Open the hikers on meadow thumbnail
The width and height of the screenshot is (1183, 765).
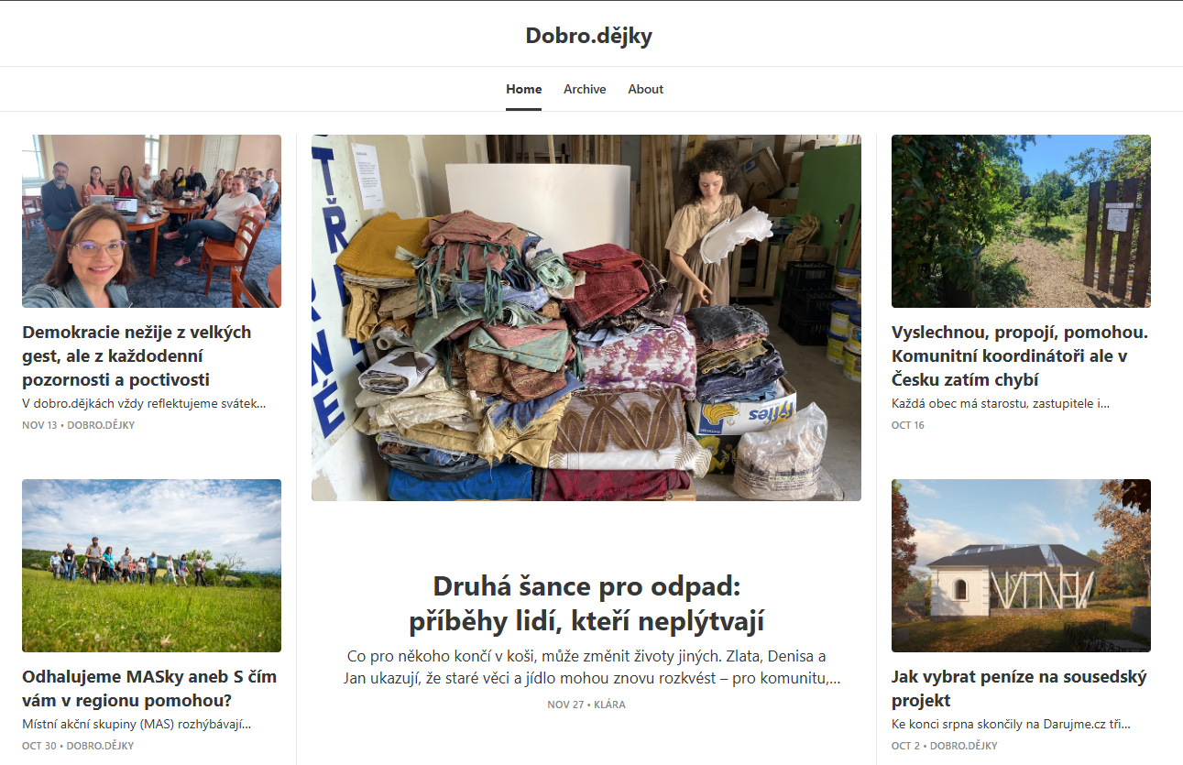point(151,565)
